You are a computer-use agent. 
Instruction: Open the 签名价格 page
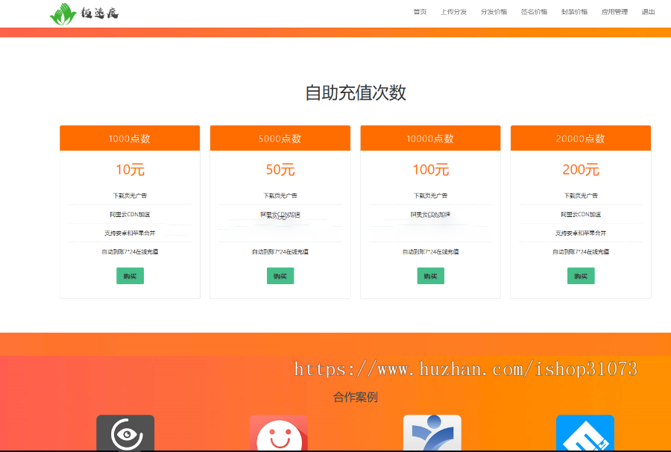pos(535,11)
